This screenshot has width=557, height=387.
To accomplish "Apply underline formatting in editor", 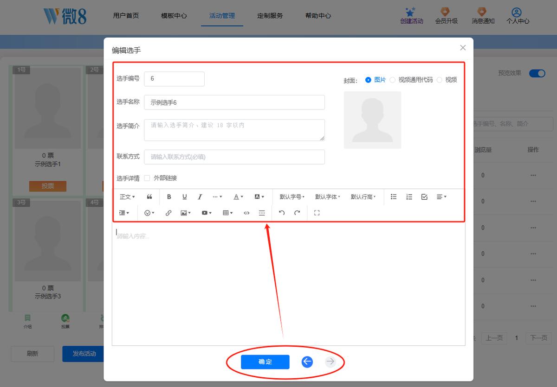I will (x=184, y=197).
